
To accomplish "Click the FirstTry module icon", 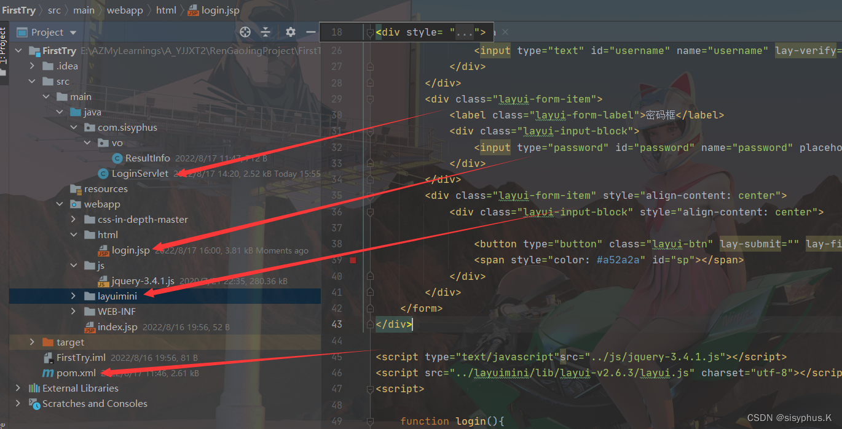I will [34, 51].
